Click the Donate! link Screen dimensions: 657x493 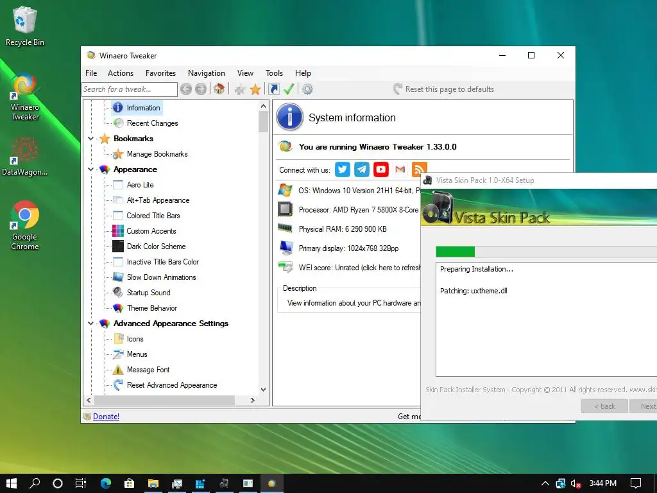(x=106, y=416)
